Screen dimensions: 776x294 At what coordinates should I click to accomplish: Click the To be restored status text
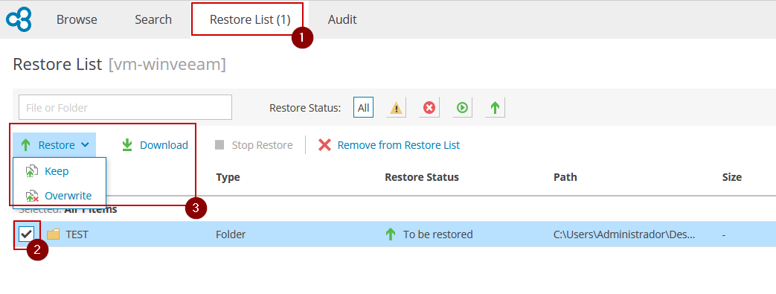click(x=438, y=234)
